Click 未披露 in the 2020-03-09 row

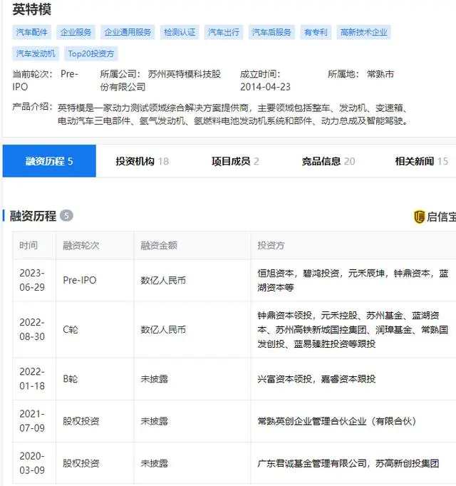[155, 463]
